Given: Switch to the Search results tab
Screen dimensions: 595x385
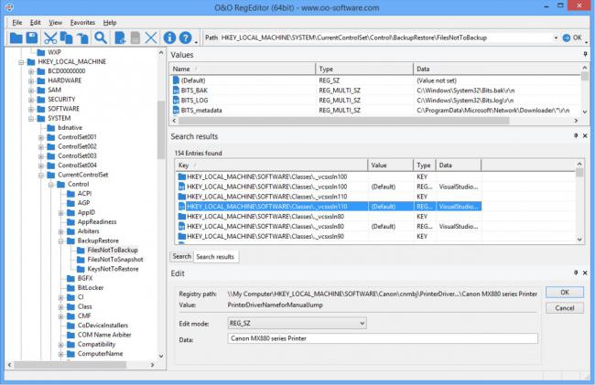Looking at the screenshot, I should [x=215, y=257].
